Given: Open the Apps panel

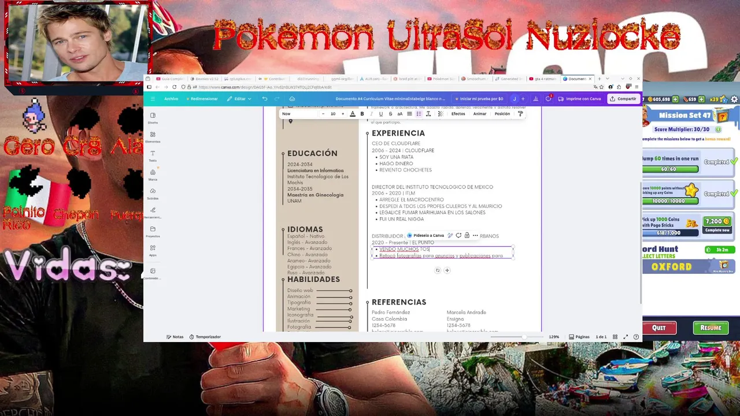Looking at the screenshot, I should (x=153, y=250).
